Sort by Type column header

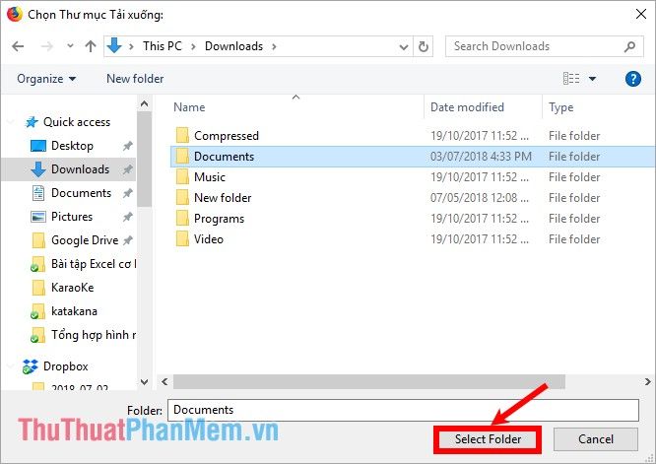[561, 107]
